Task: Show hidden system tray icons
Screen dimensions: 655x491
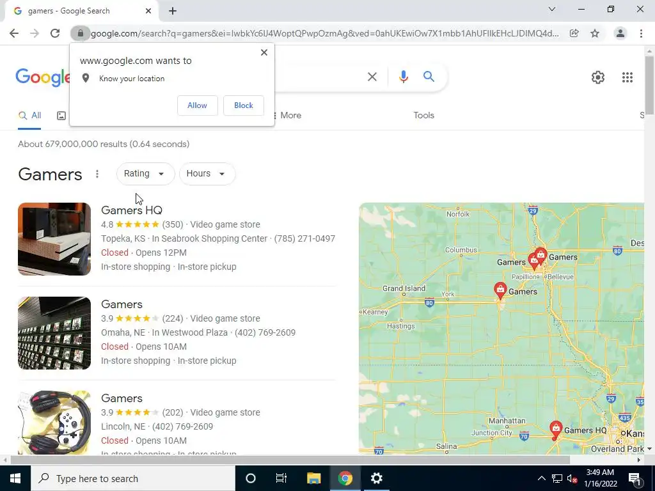Action: pyautogui.click(x=541, y=478)
